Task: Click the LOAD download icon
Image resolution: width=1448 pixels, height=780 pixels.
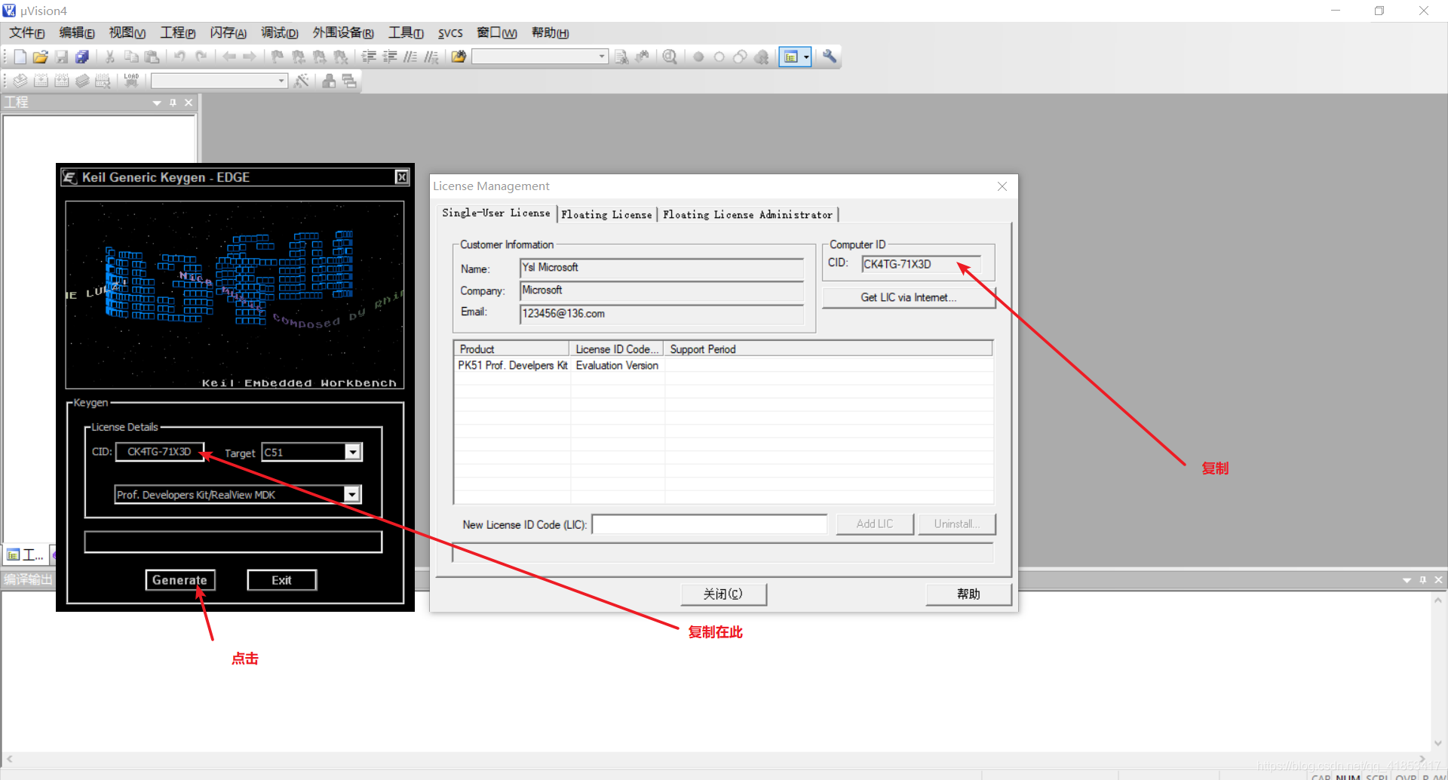Action: [x=131, y=80]
